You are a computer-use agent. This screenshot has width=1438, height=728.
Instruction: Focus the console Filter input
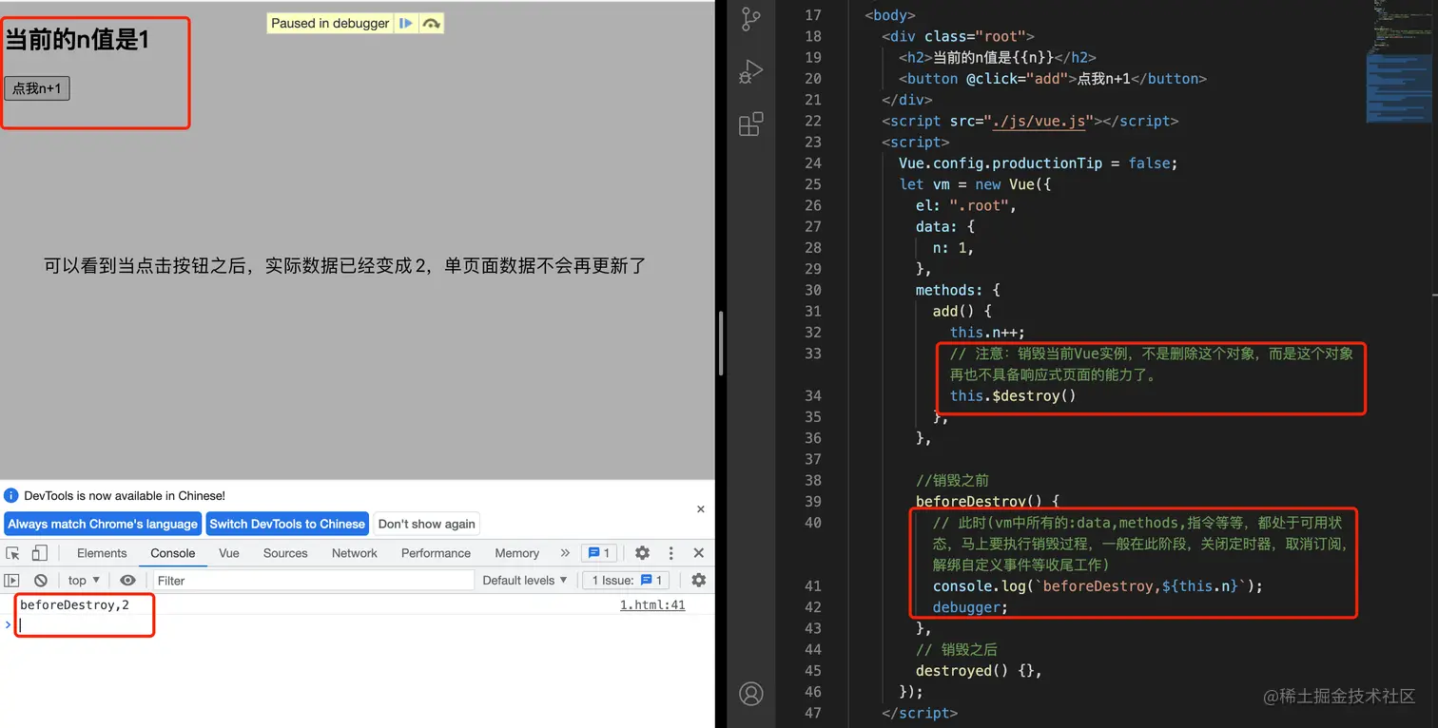pos(314,581)
